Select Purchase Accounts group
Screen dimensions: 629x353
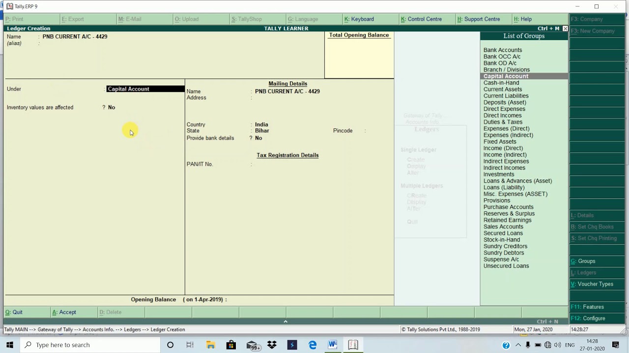pos(508,207)
